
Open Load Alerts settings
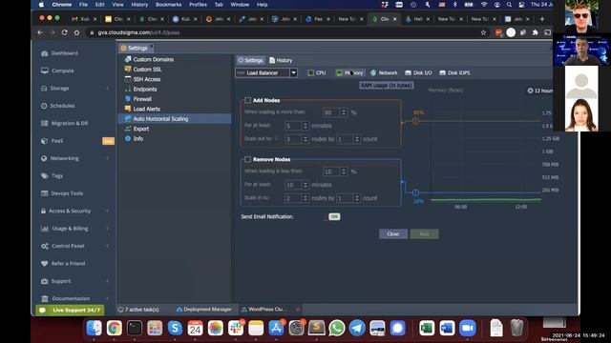click(142, 109)
